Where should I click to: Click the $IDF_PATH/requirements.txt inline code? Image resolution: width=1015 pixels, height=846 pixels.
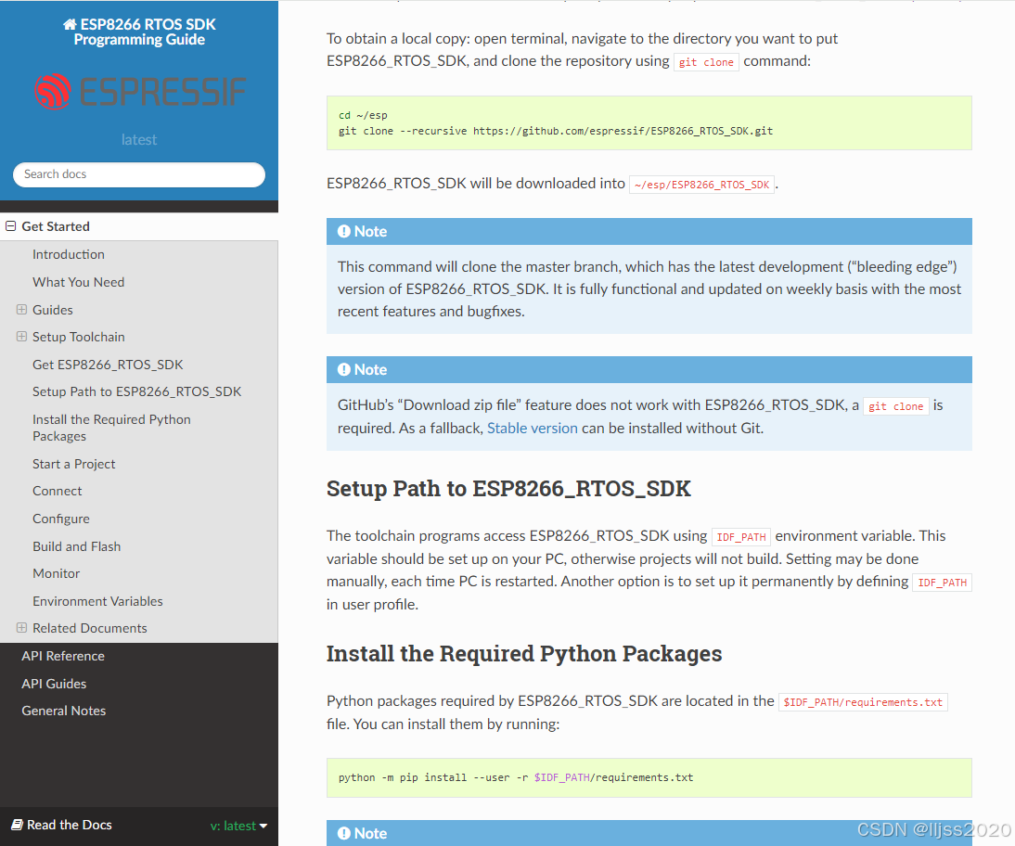863,702
